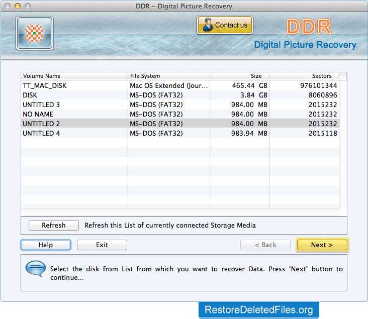Open Help
Screen dimensions: 368x319
(x=46, y=245)
